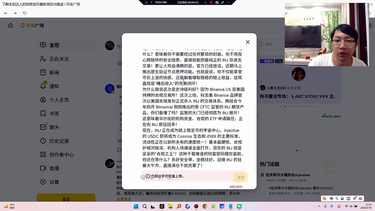Take a screenshot with camera icon
The image size is (375, 211).
(x=217, y=2)
